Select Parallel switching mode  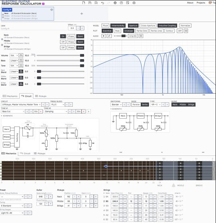tap(136, 105)
